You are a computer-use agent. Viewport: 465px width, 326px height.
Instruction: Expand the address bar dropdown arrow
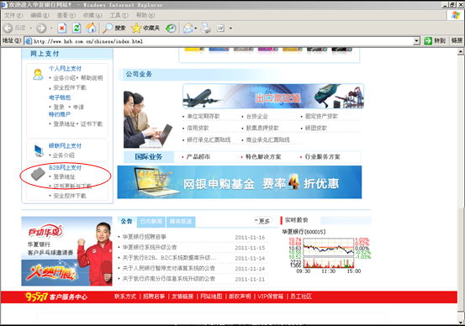click(x=417, y=41)
